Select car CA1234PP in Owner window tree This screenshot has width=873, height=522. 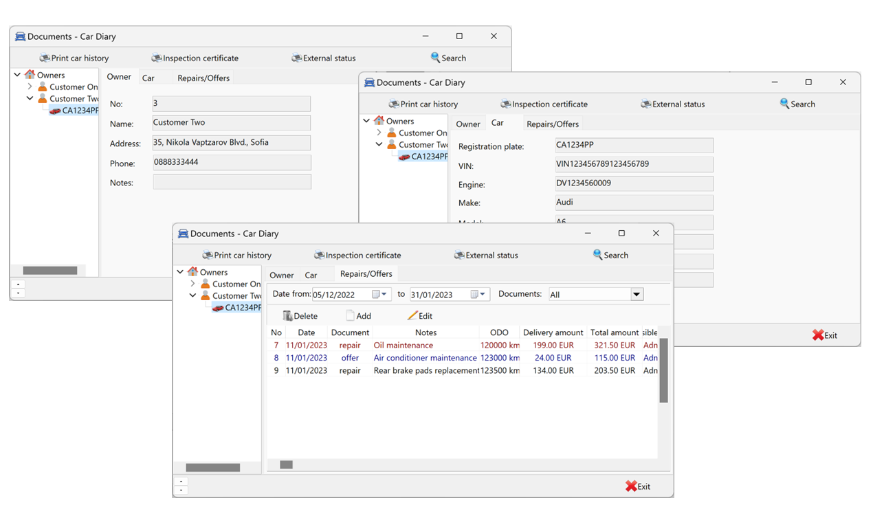click(x=74, y=110)
